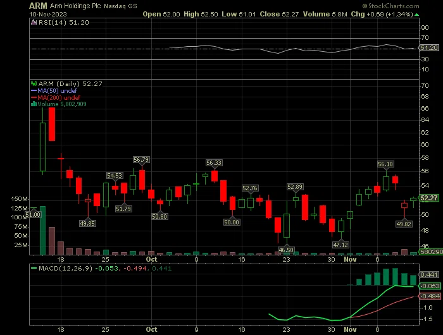This screenshot has width=443, height=335.
Task: Click the Oct label on price chart axis
Action: click(x=151, y=259)
